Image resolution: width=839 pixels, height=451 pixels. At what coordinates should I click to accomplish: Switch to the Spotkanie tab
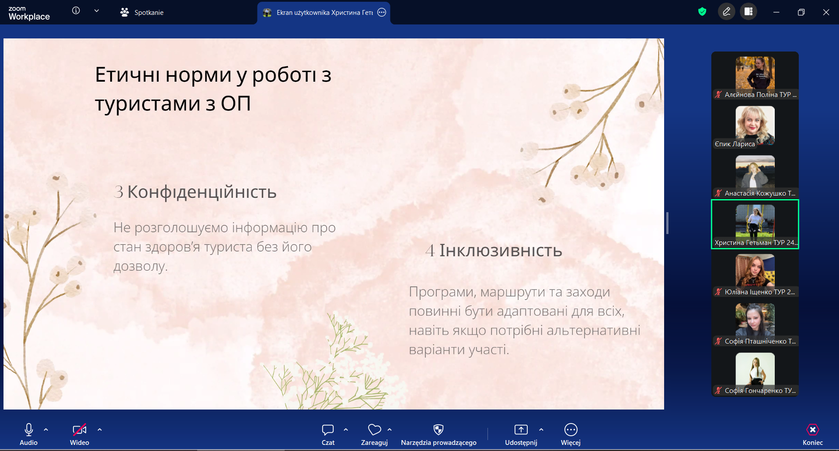click(142, 13)
